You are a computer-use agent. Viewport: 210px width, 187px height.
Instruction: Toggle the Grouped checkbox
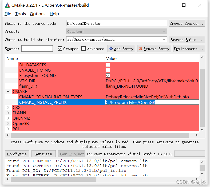click(60, 49)
